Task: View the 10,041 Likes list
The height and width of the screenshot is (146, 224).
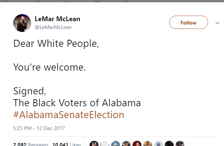Action: point(67,144)
